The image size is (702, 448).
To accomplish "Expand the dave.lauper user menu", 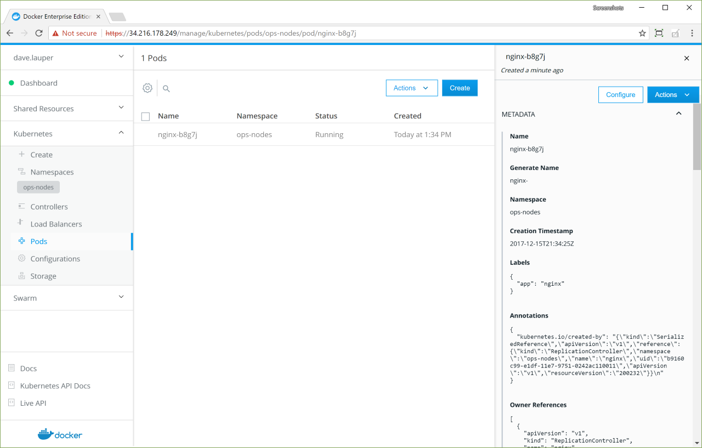I will coord(121,57).
